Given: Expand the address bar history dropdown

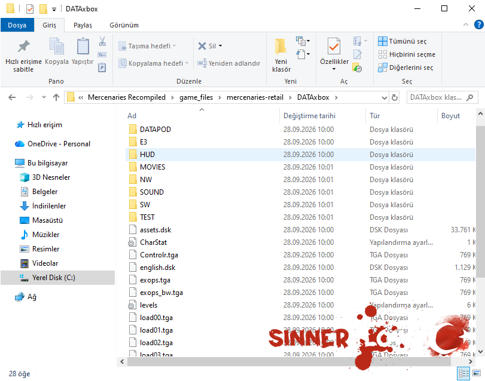Looking at the screenshot, I should pyautogui.click(x=385, y=97).
